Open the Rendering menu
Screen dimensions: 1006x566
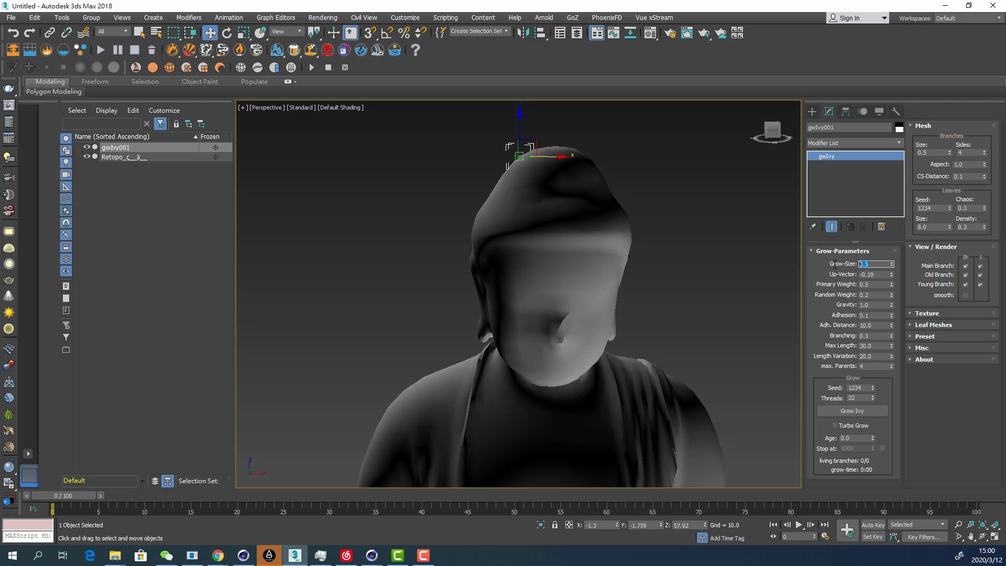click(322, 17)
